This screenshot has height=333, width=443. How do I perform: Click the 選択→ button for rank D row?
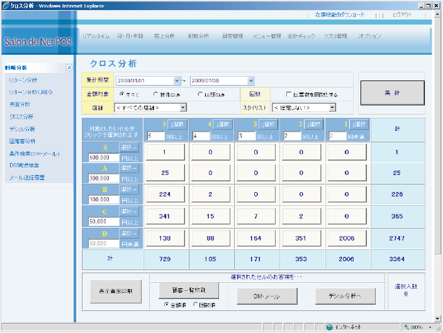128,234
